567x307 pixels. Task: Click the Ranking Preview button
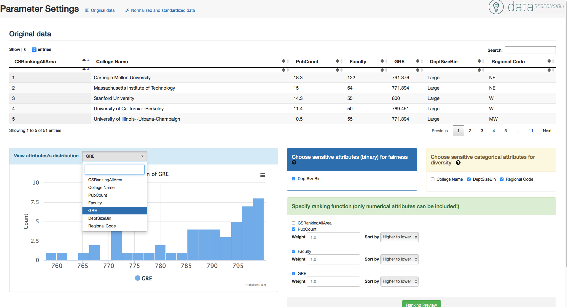pyautogui.click(x=421, y=304)
